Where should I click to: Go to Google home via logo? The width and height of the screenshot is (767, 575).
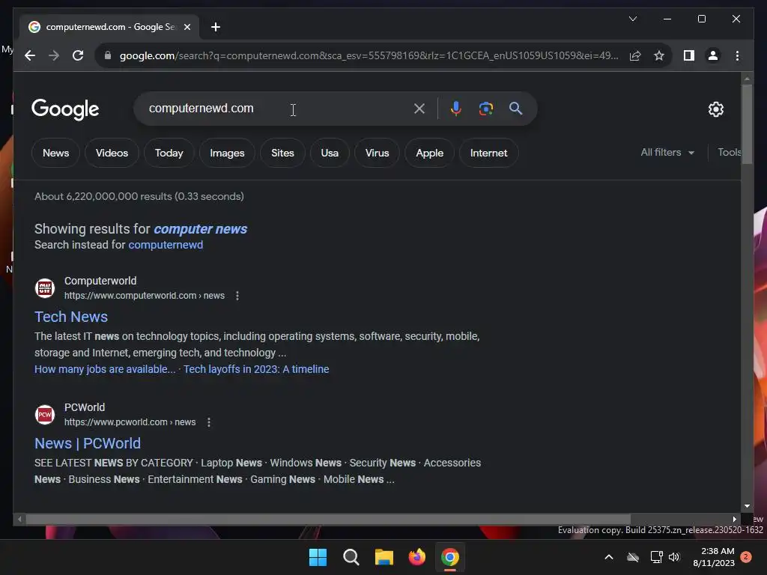pos(65,109)
